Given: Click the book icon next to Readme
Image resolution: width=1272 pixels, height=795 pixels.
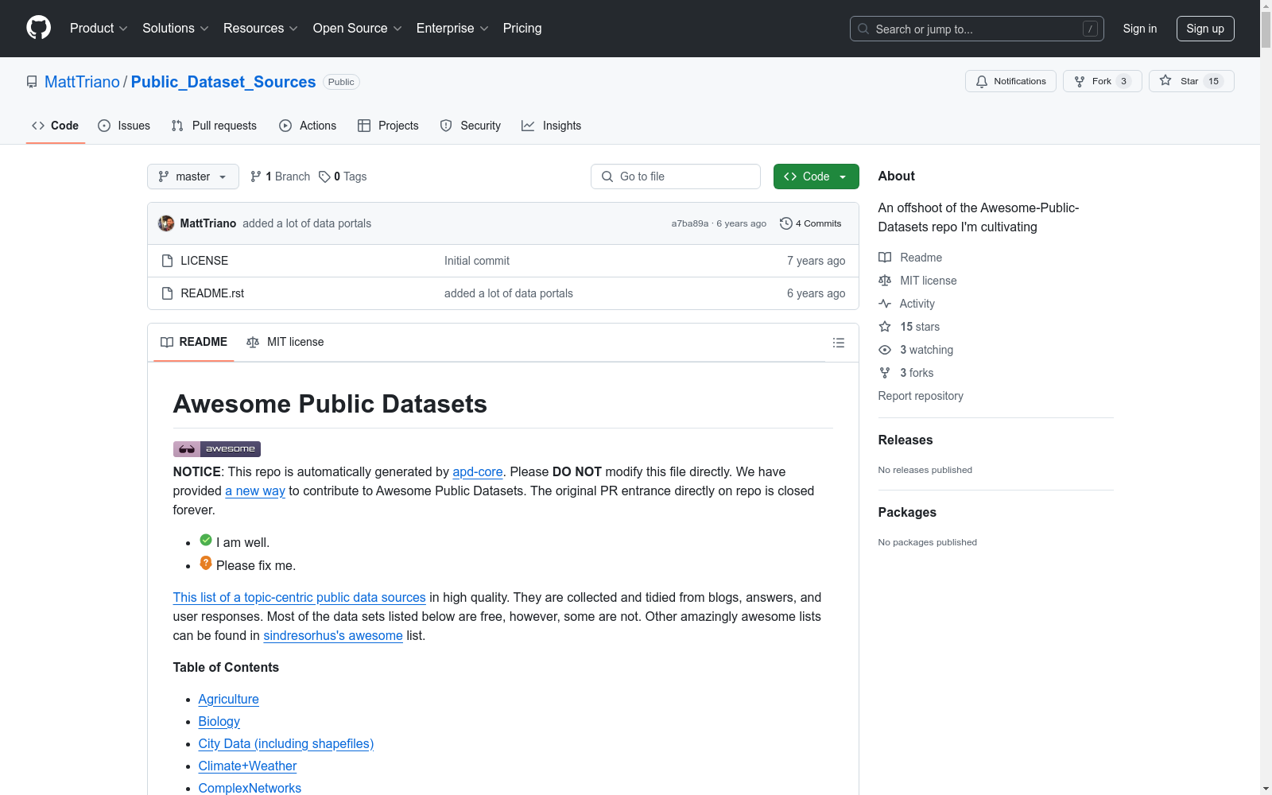Looking at the screenshot, I should point(885,257).
